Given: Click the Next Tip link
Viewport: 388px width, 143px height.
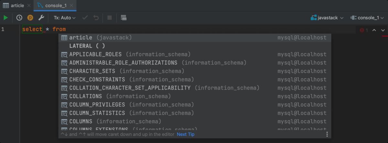Looking at the screenshot, I should click(x=186, y=134).
